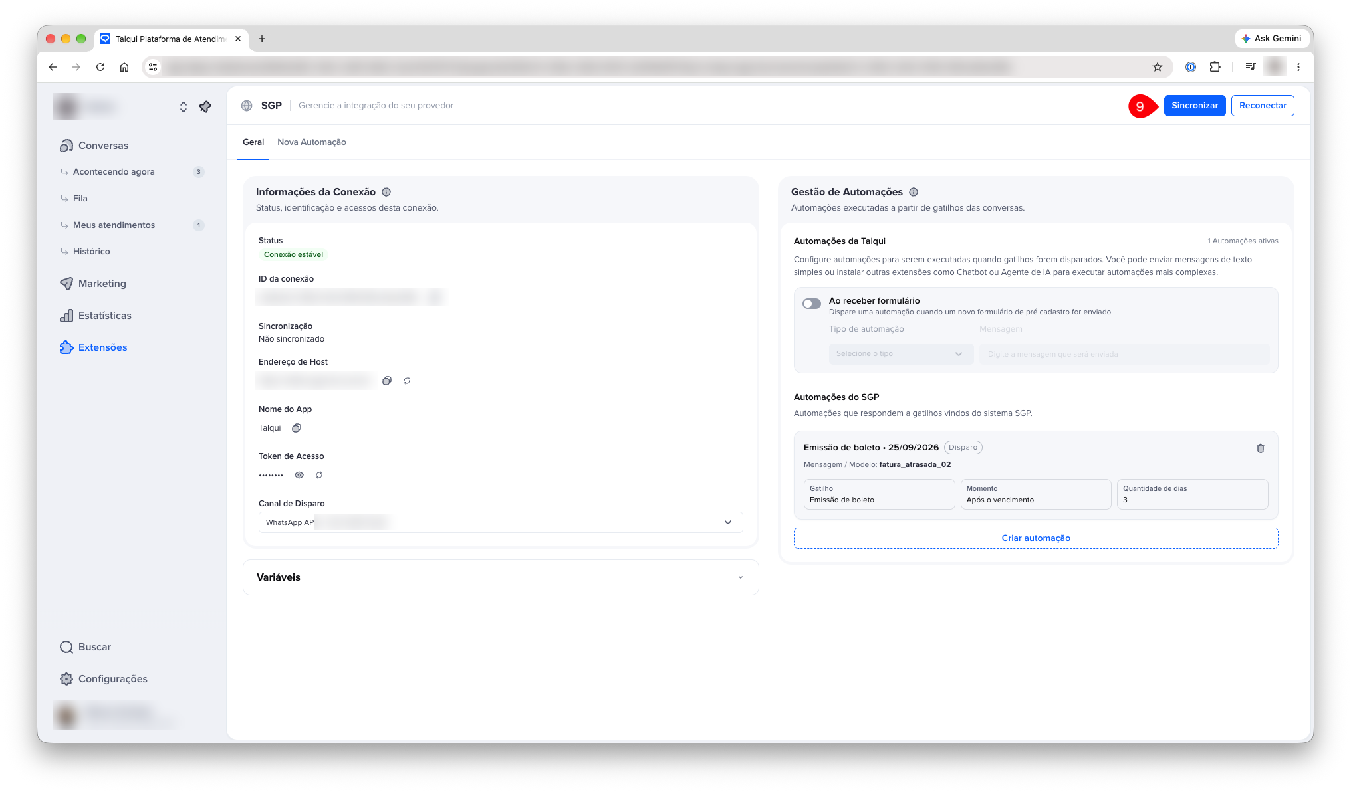Switch to the Geral tab

[x=253, y=142]
